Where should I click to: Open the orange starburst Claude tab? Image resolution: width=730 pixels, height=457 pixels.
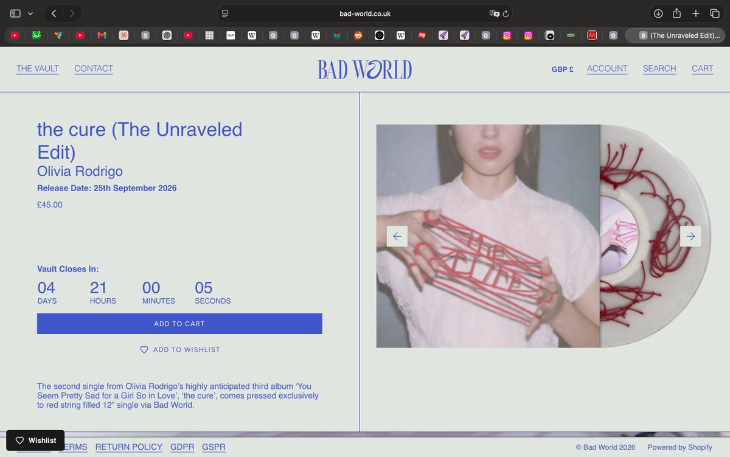click(123, 35)
